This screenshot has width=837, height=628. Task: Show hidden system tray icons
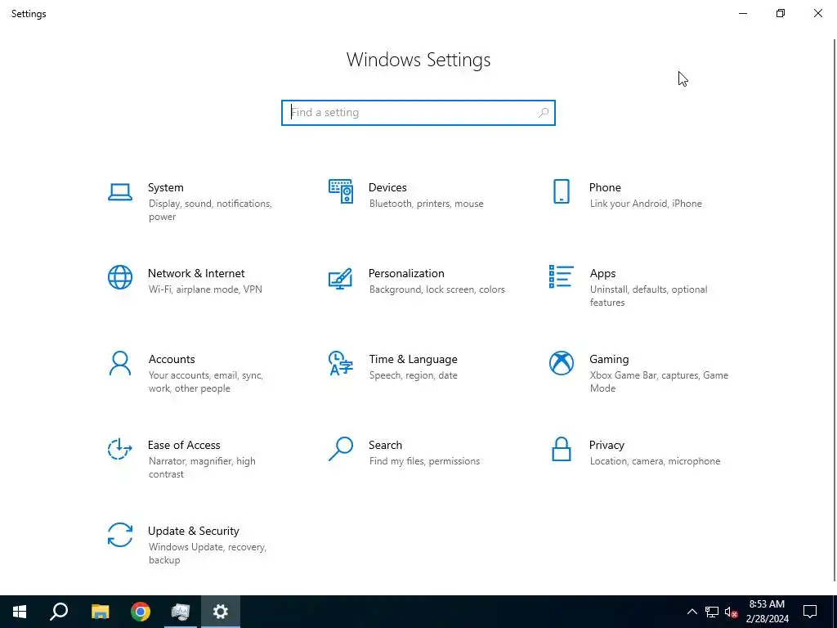coord(692,612)
